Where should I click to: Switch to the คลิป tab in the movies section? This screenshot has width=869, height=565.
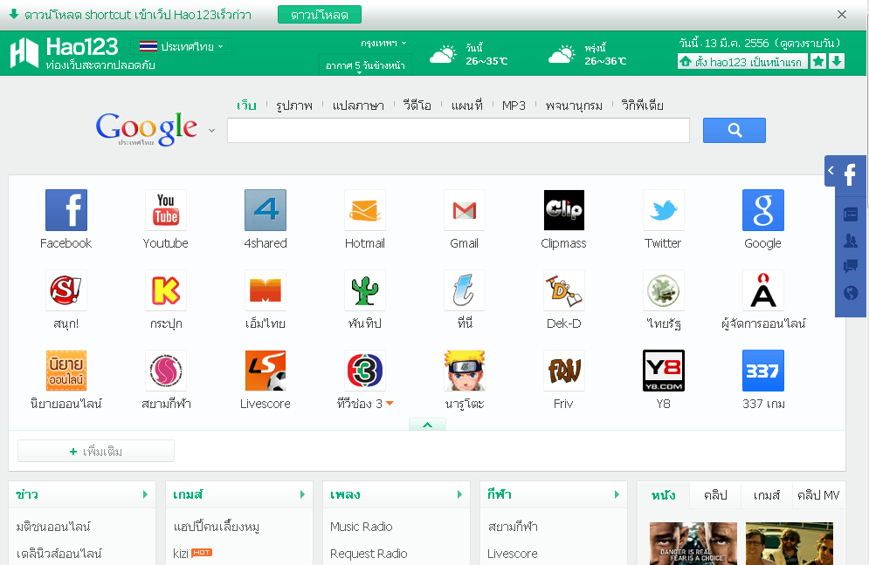pos(714,494)
